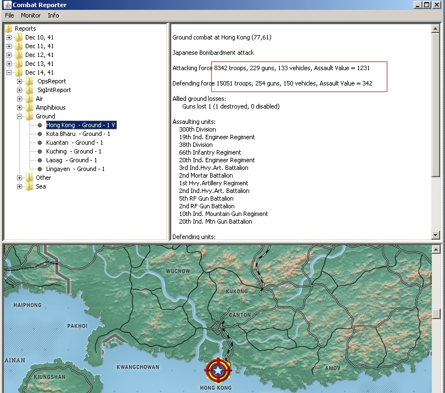The height and width of the screenshot is (393, 445).
Task: Click map pane scroll up arrow
Action: pyautogui.click(x=436, y=249)
